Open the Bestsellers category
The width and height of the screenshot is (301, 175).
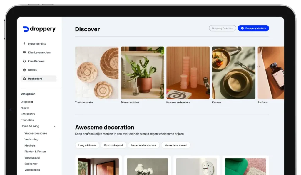pos(28,114)
